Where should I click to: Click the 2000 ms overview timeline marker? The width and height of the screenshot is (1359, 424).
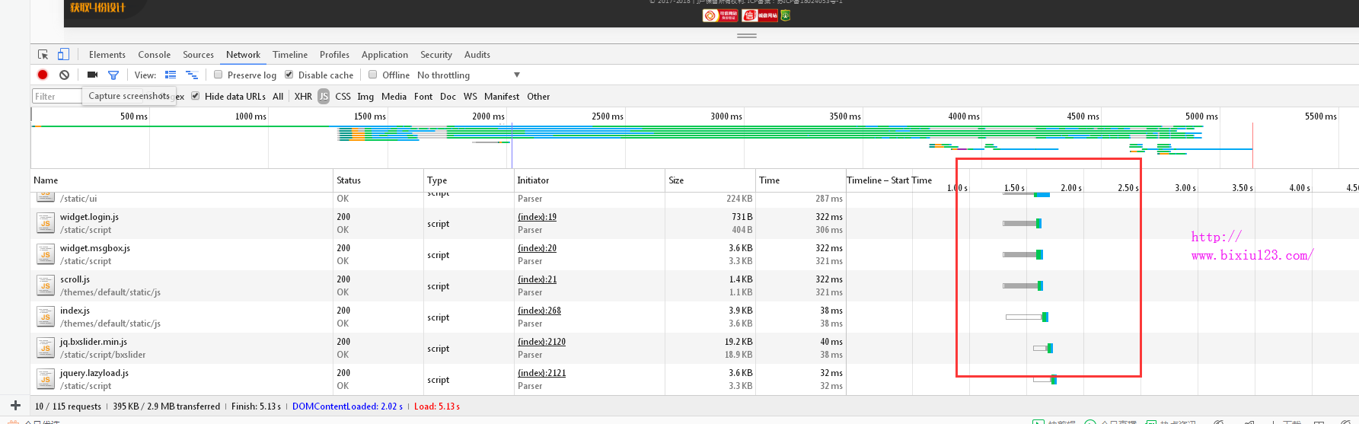click(x=488, y=116)
